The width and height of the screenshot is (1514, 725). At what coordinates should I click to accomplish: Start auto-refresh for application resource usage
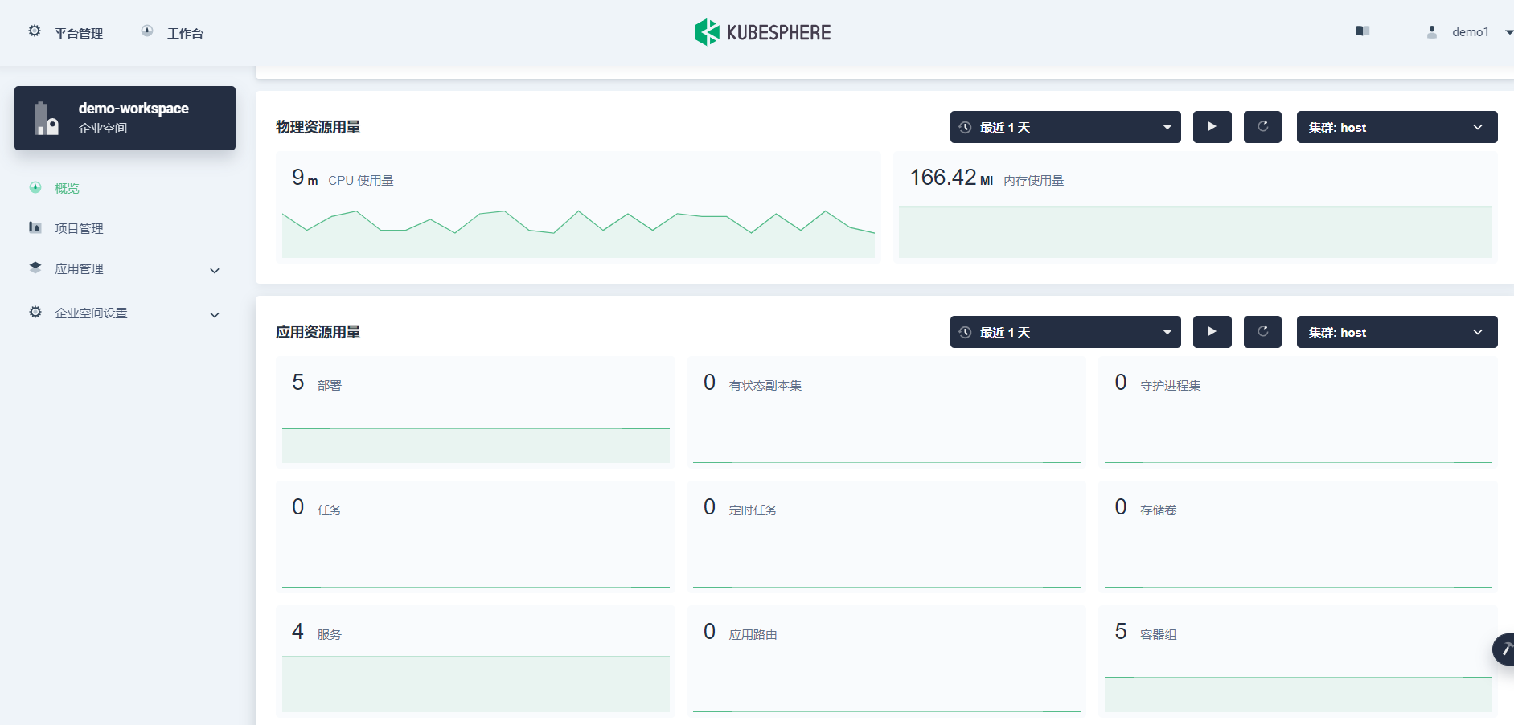(x=1212, y=332)
